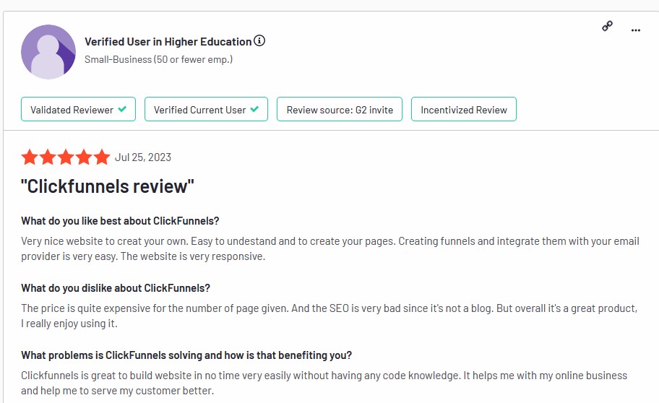Click the info icon beside Higher Education
659x403 pixels.
coord(259,40)
